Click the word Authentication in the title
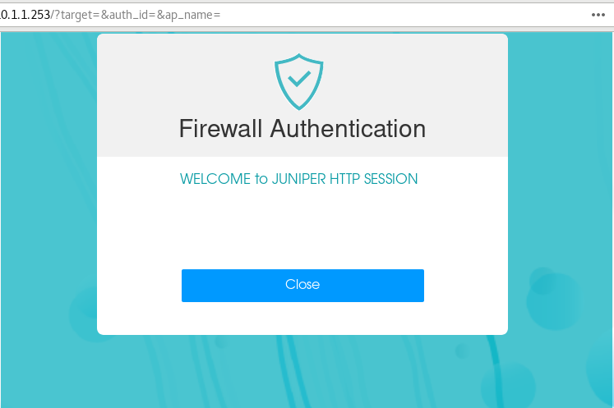The width and height of the screenshot is (614, 408). [x=348, y=128]
